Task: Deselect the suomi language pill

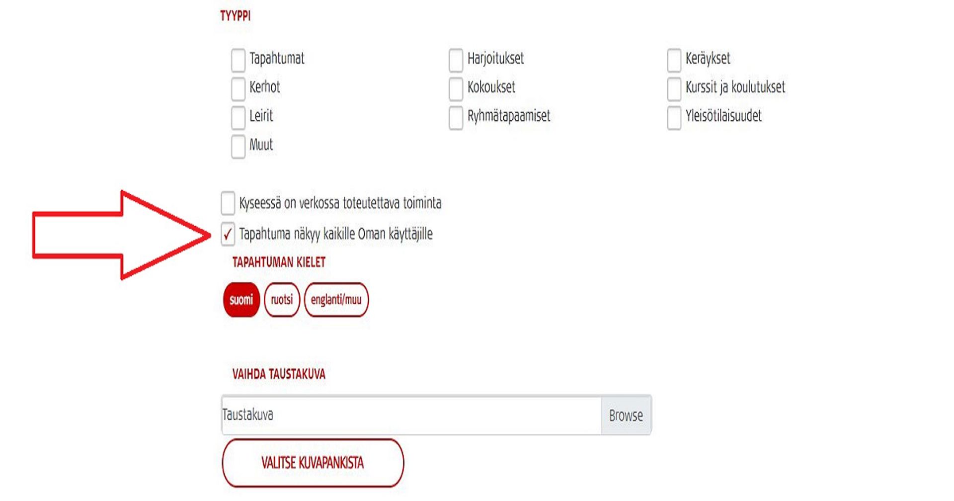Action: coord(241,300)
